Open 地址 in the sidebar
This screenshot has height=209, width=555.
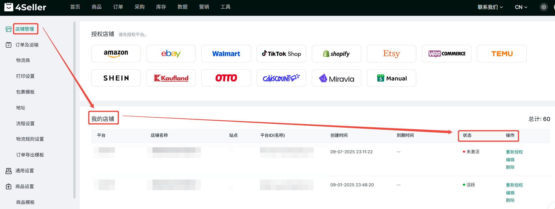(21, 108)
